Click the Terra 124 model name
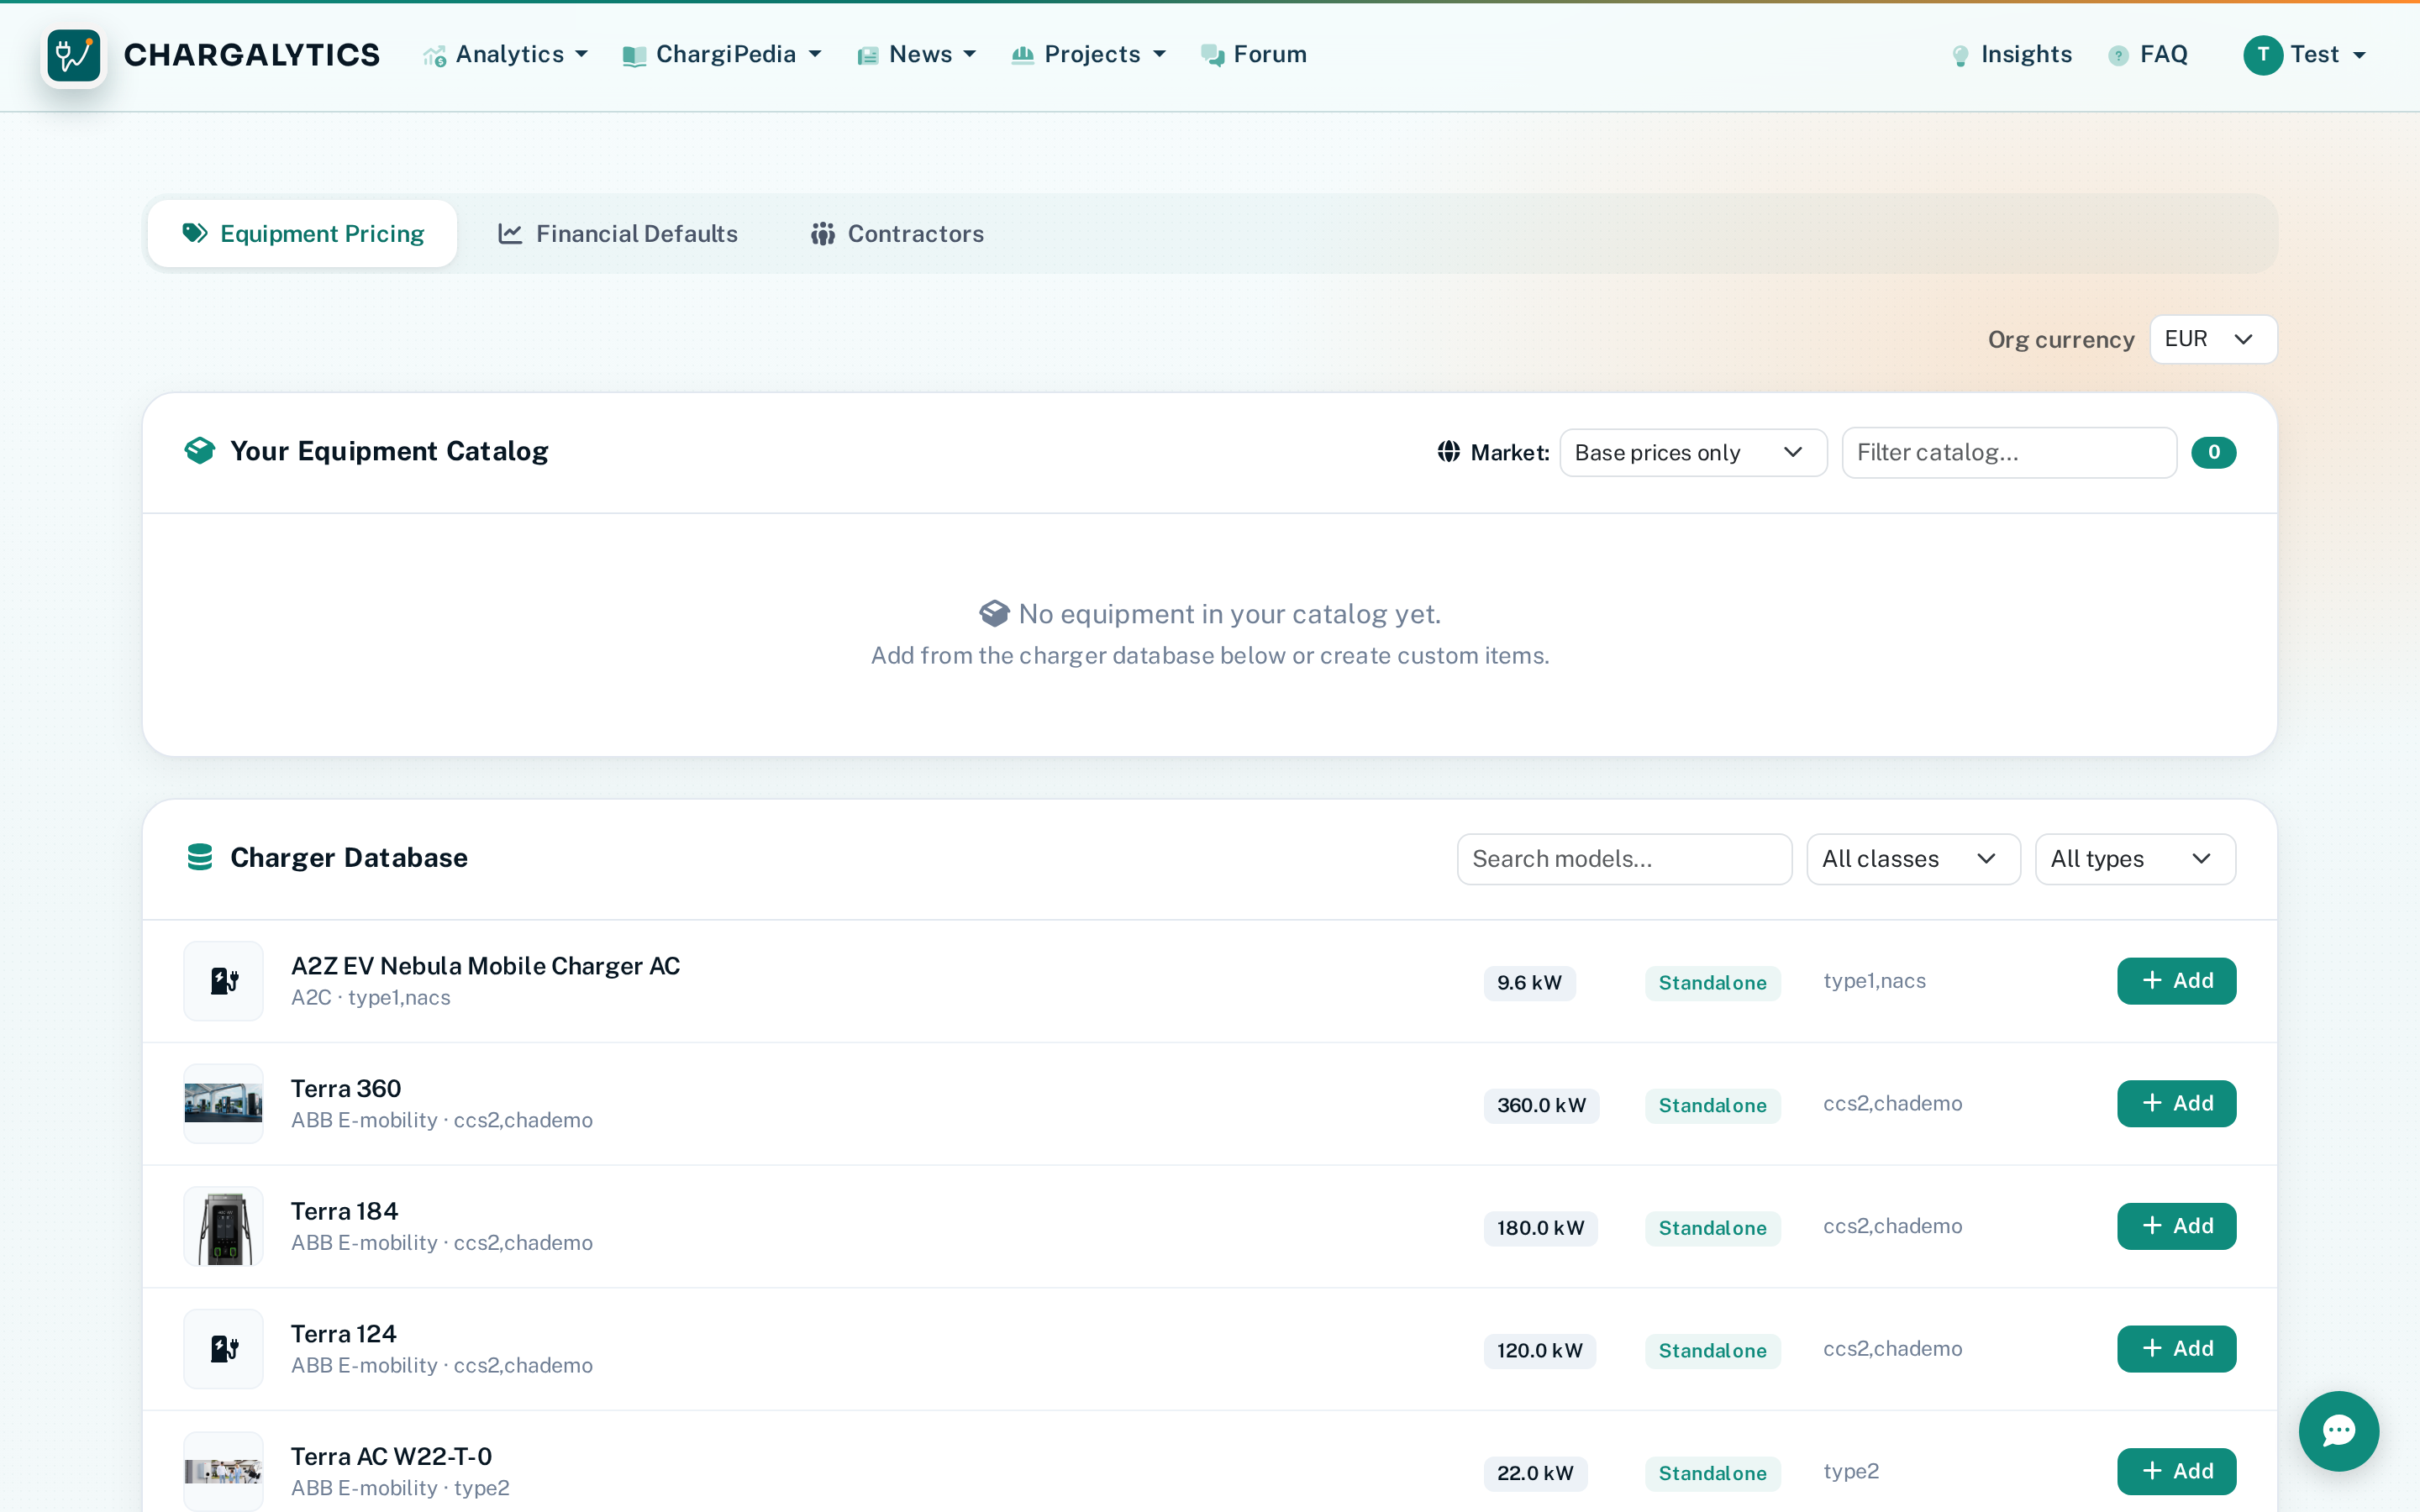2420x1512 pixels. coord(343,1334)
